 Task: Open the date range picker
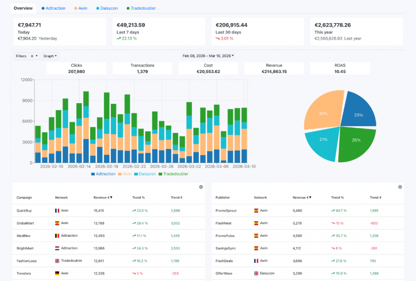click(208, 56)
